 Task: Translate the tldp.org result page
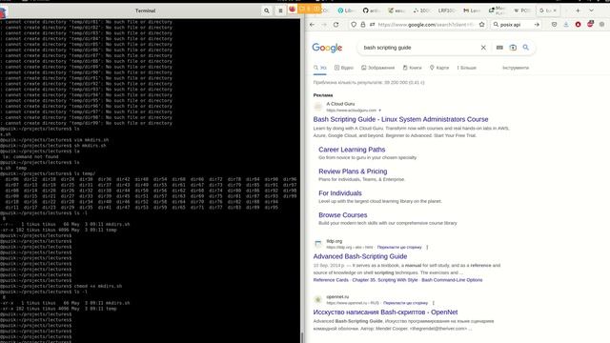point(399,248)
